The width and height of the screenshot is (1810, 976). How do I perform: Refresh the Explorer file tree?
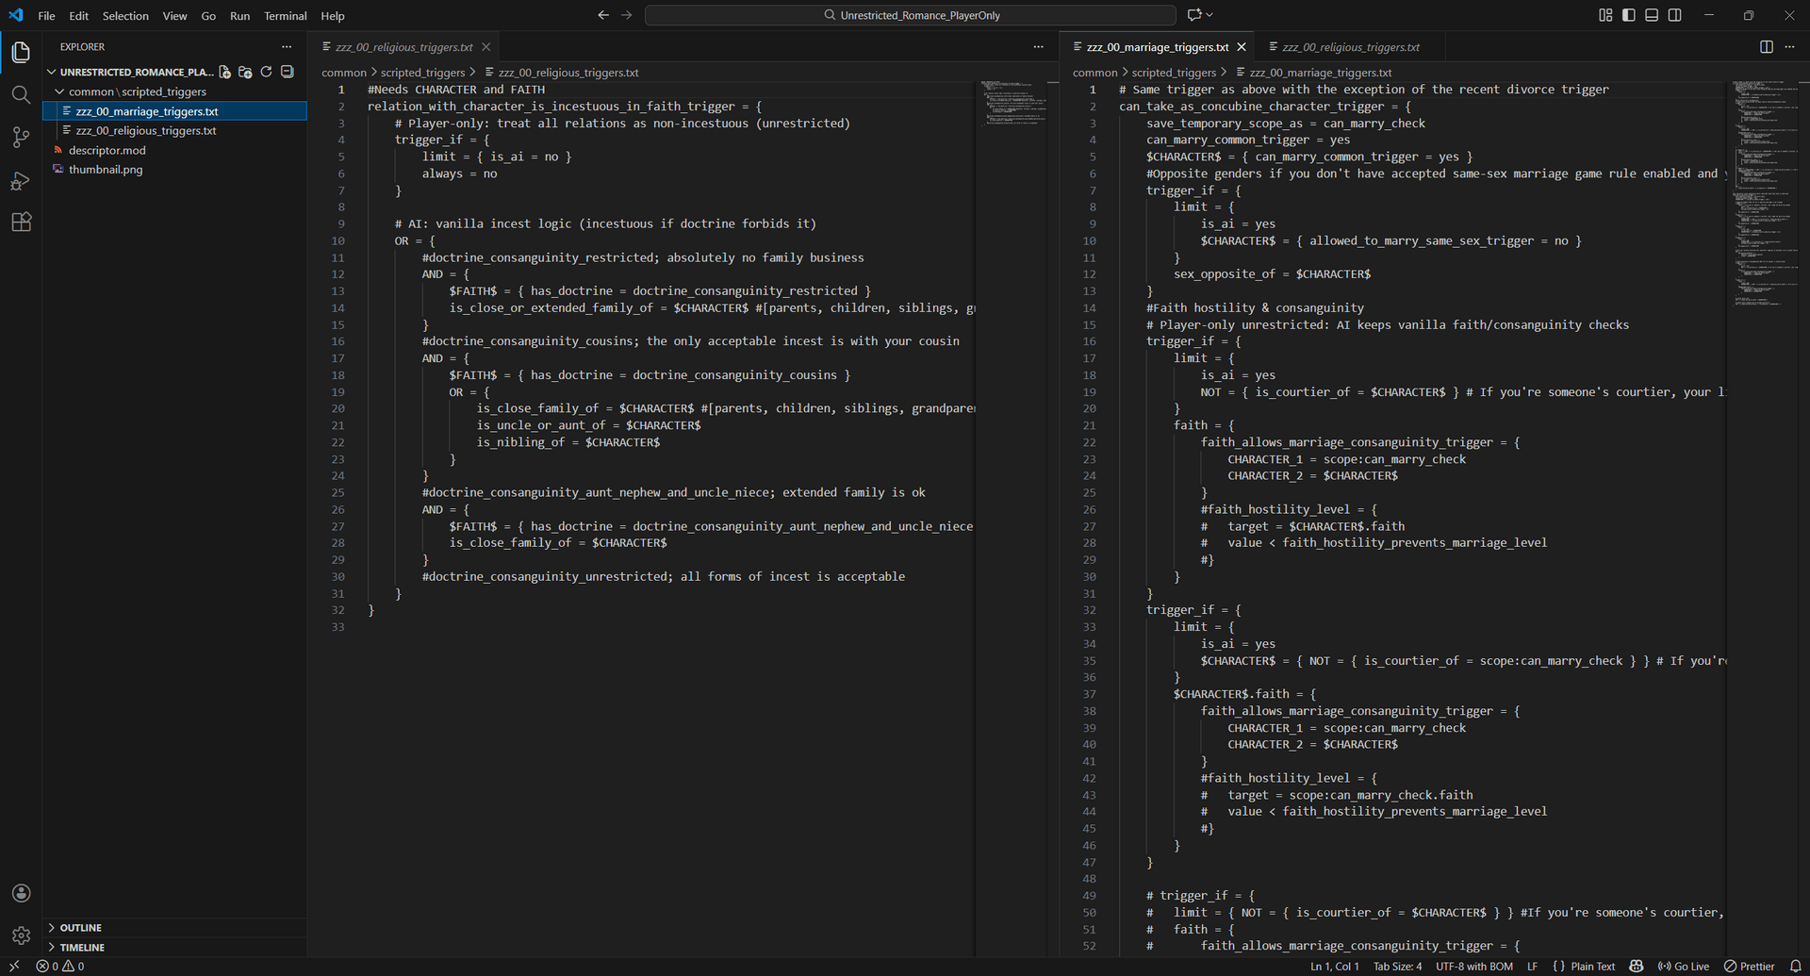266,72
